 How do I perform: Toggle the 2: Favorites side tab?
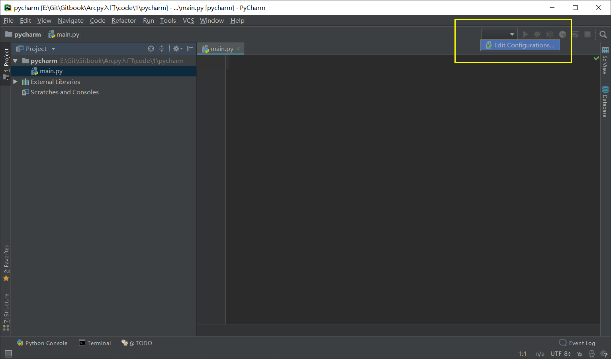tap(6, 263)
